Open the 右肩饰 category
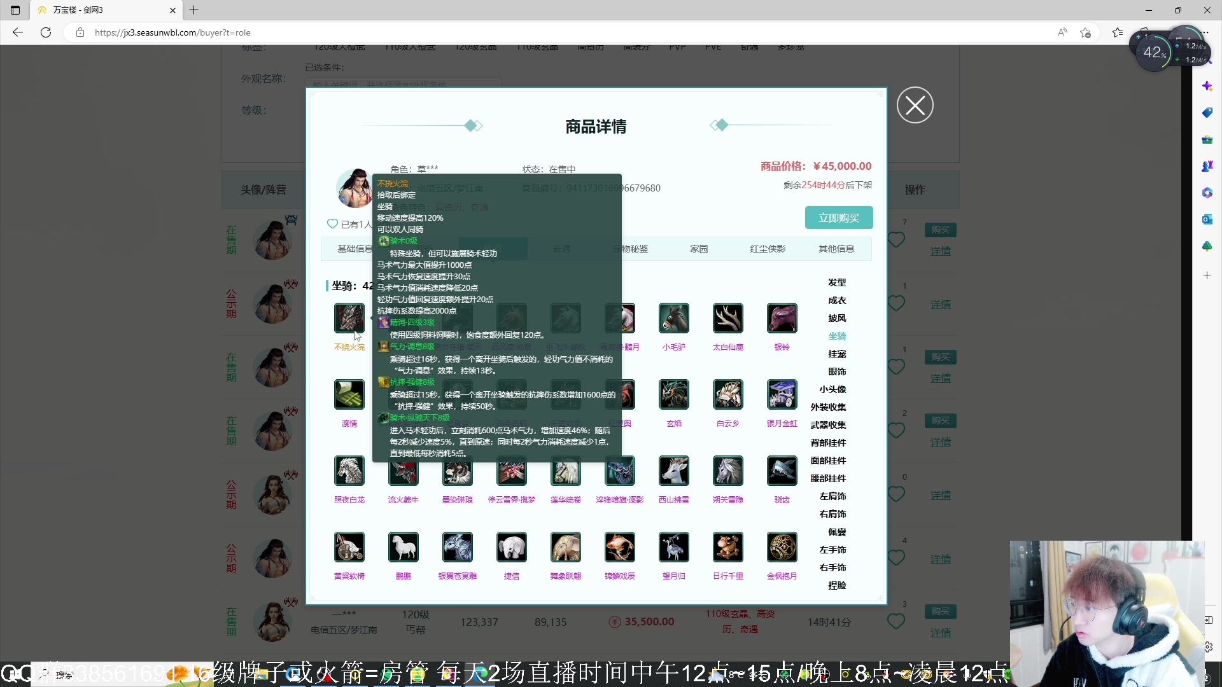Viewport: 1222px width, 687px height. point(832,514)
